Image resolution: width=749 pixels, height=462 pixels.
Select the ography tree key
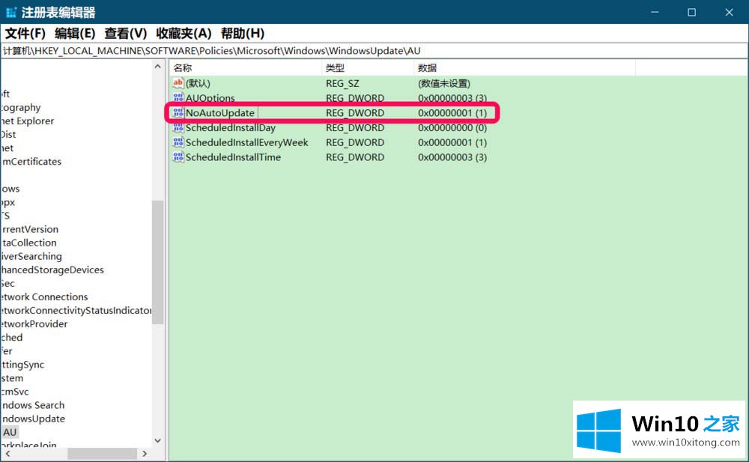click(20, 108)
